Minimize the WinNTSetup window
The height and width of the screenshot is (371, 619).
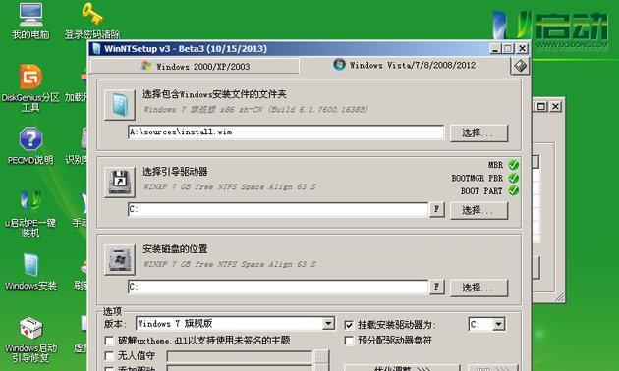click(x=495, y=48)
